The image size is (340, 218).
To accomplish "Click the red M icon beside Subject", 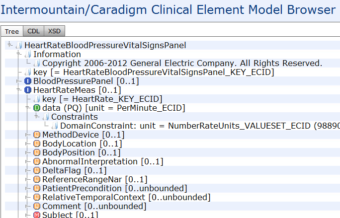I will [37, 215].
